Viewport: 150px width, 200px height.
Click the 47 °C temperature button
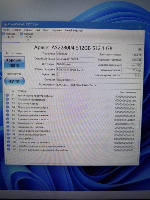(x=14, y=81)
